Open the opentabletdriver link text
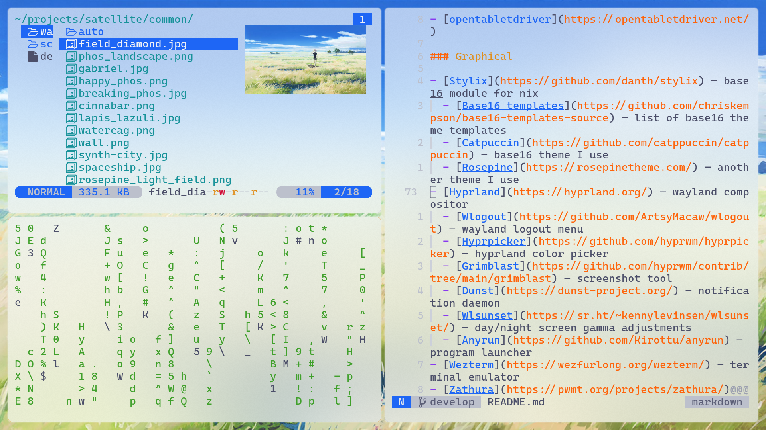The width and height of the screenshot is (766, 430). coord(500,19)
